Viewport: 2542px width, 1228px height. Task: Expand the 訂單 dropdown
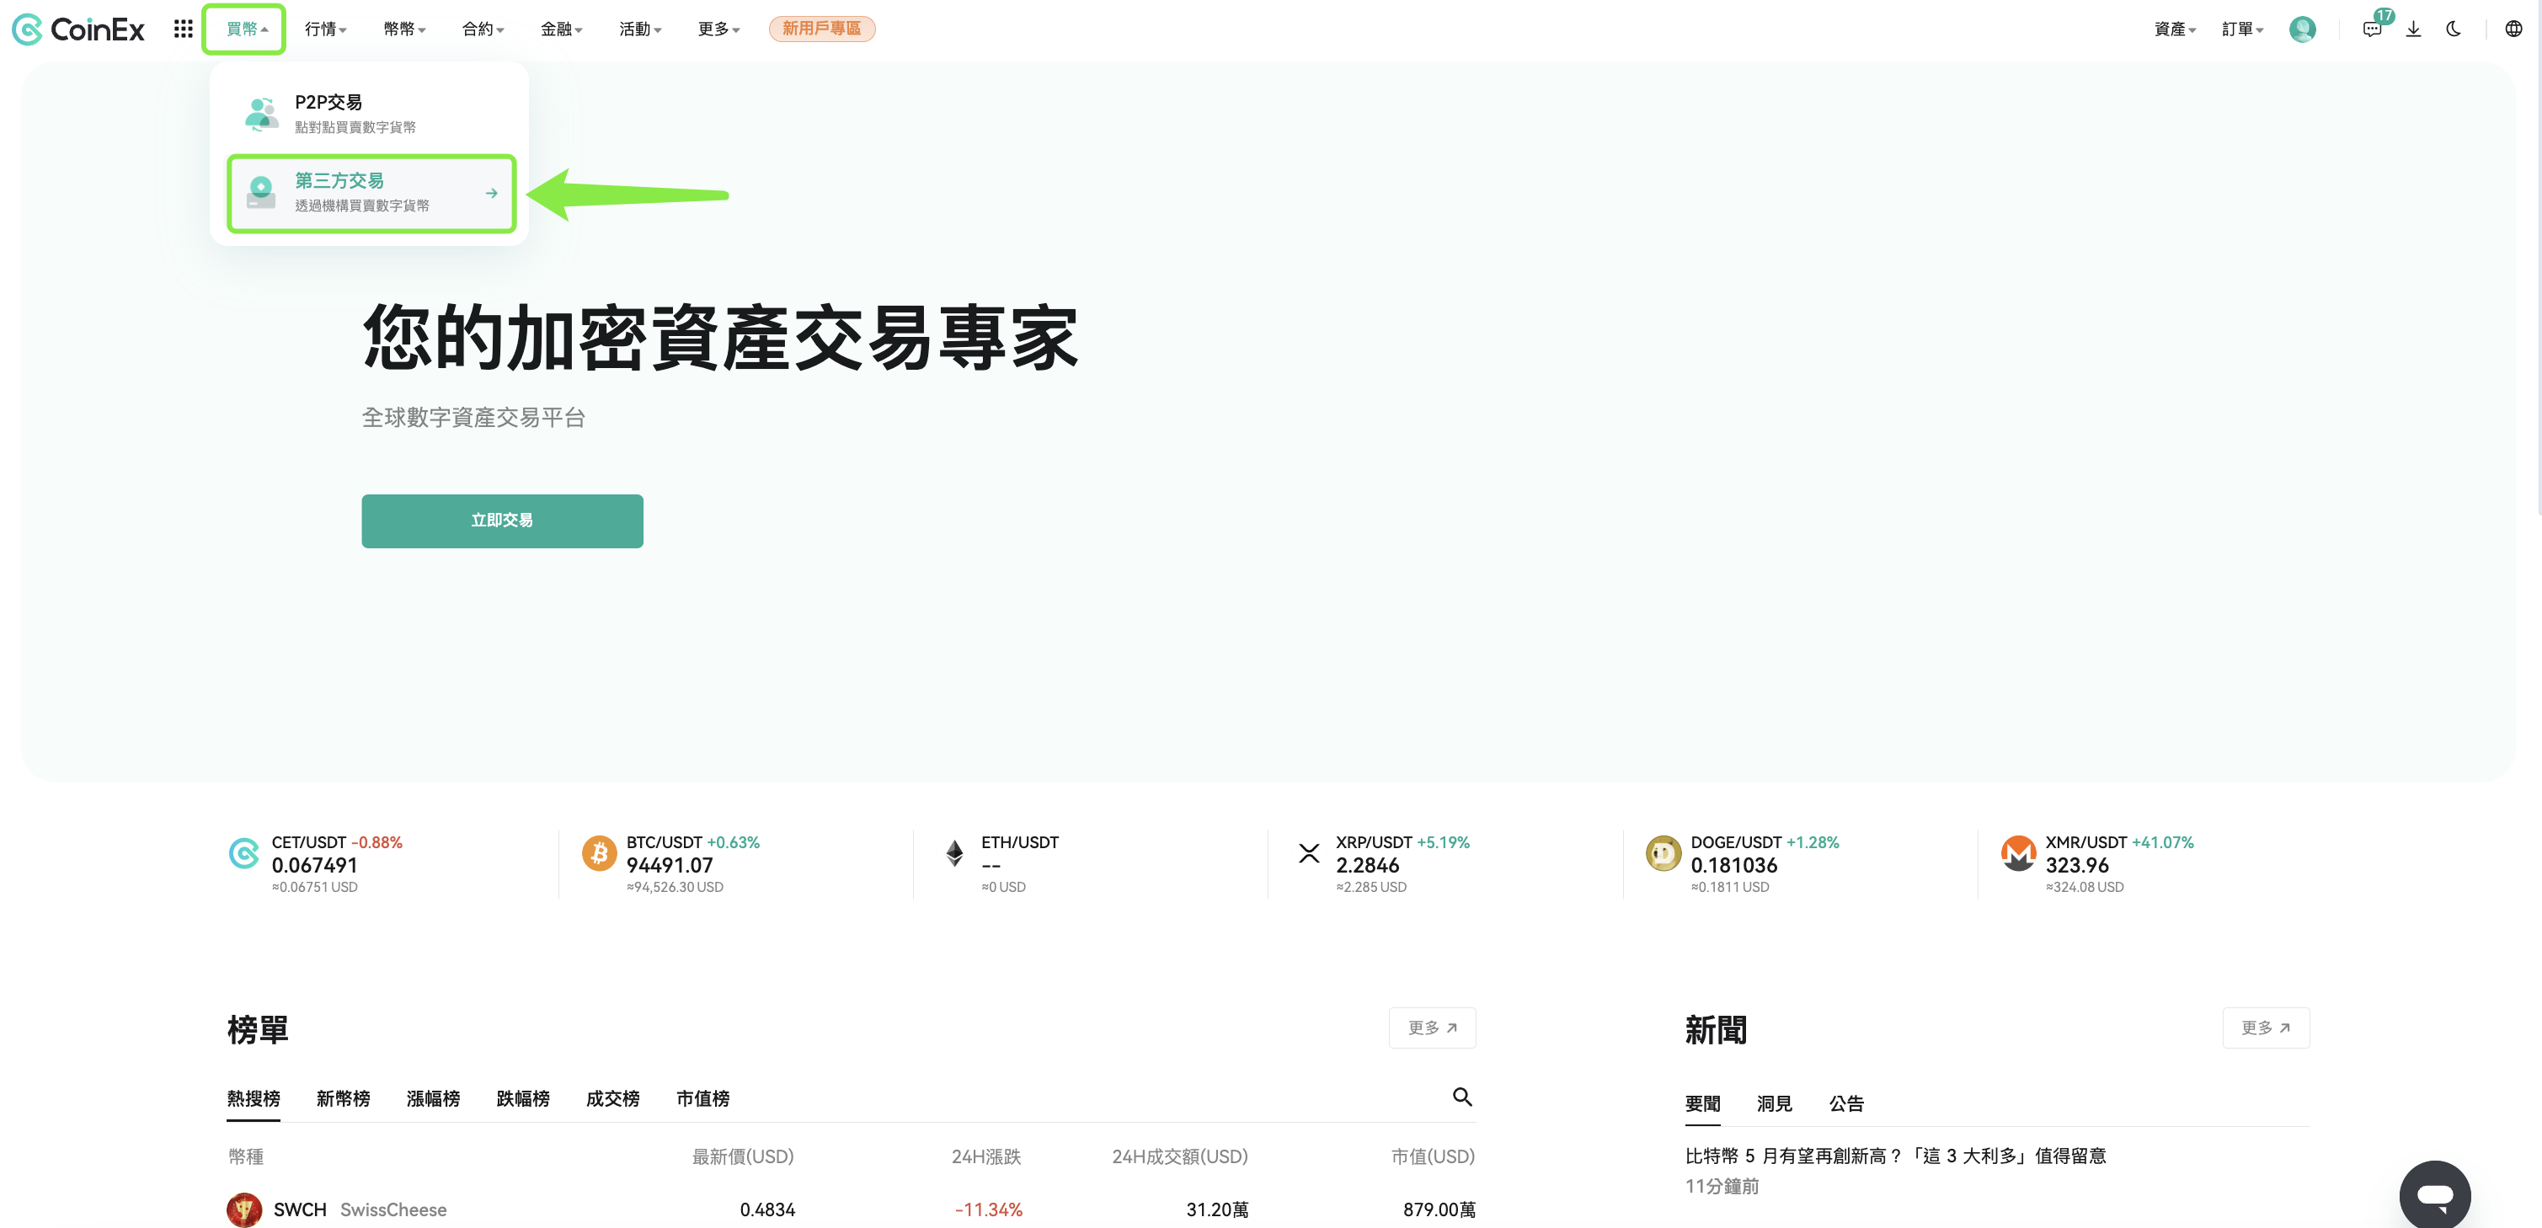coord(2242,29)
